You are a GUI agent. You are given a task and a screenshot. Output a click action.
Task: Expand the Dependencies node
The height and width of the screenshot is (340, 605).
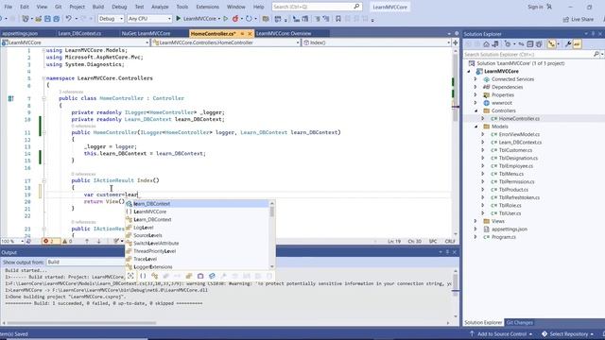(475, 87)
